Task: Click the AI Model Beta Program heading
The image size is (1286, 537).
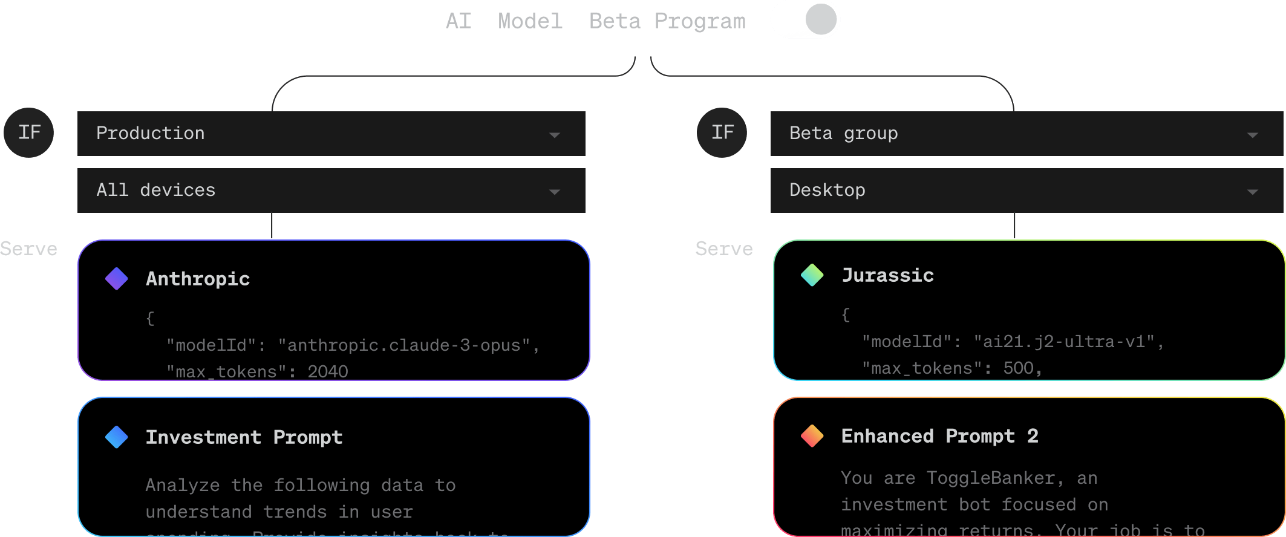Action: (596, 21)
